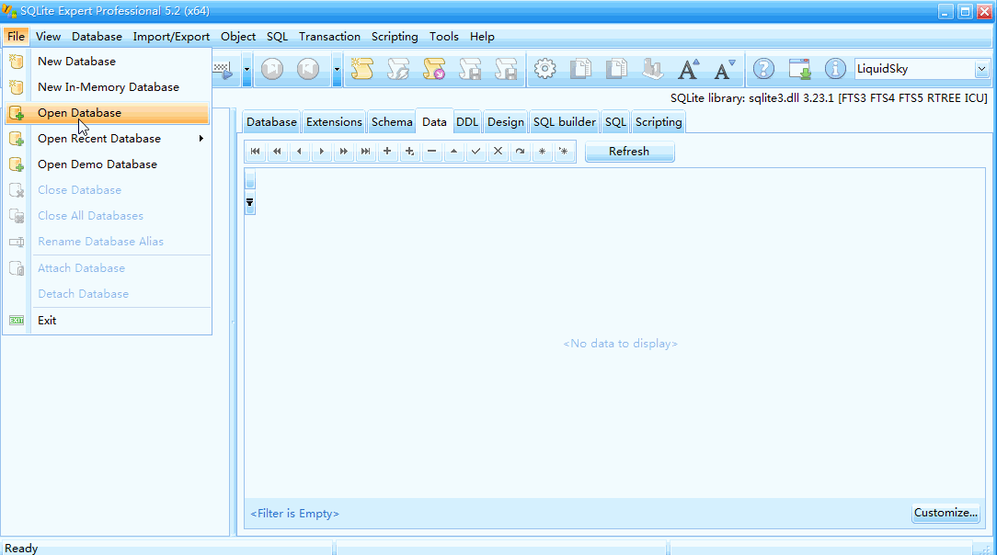Click the grid row indicator header cell
Viewport: 997px width, 555px height.
(250, 180)
